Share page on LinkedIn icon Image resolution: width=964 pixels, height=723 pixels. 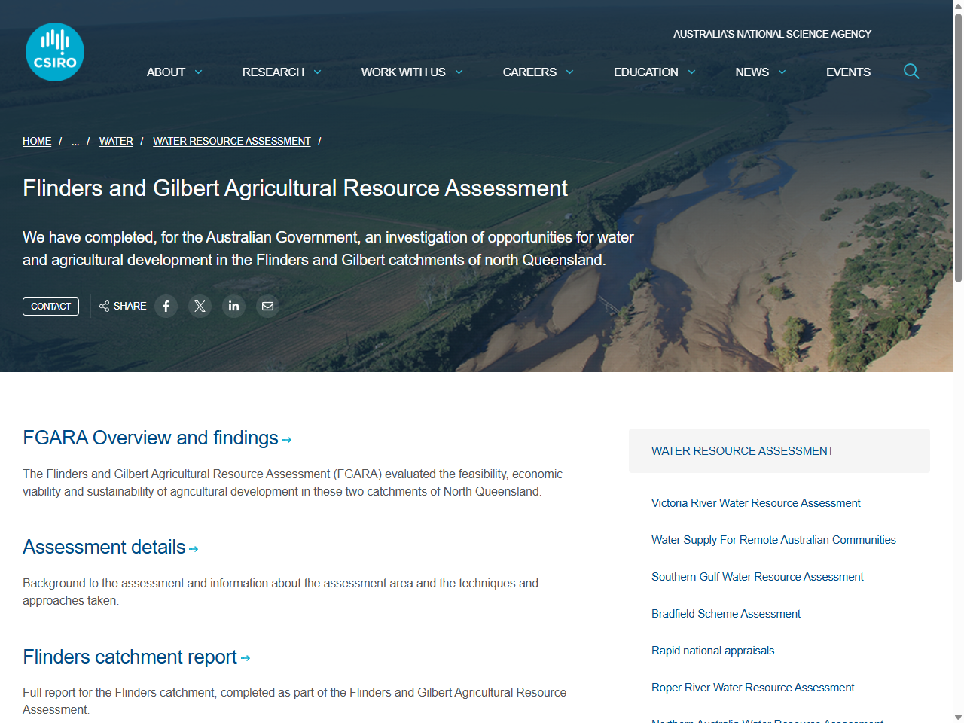233,306
